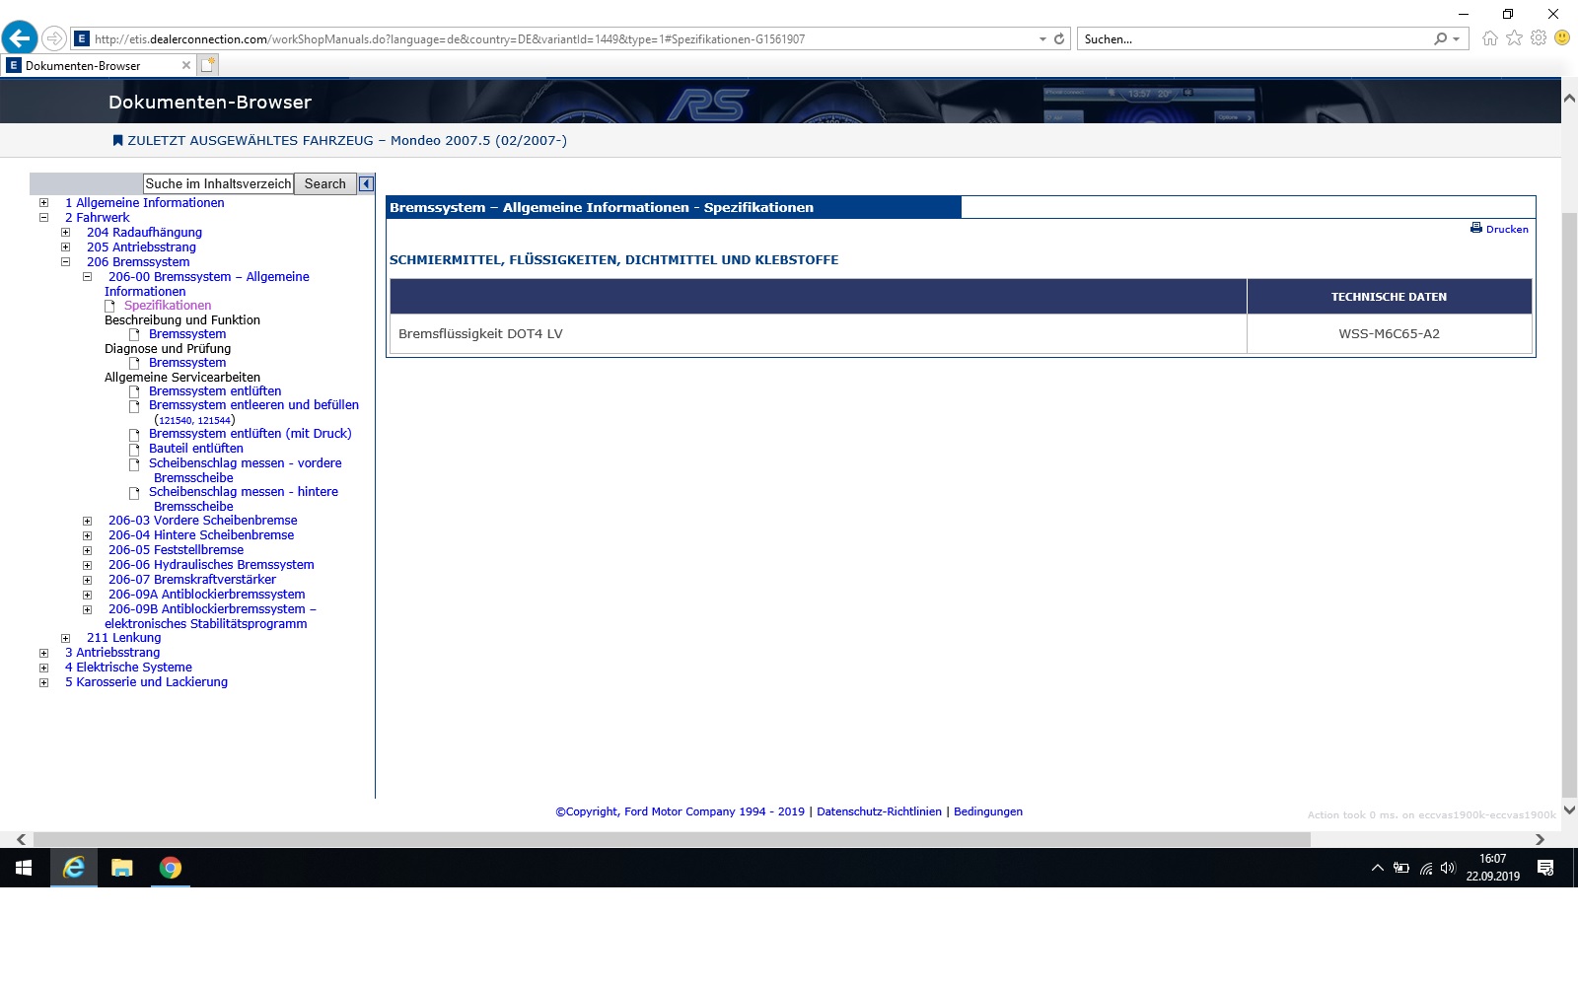This screenshot has height=986, width=1578.
Task: Click the browser back arrow button
Action: [x=20, y=38]
